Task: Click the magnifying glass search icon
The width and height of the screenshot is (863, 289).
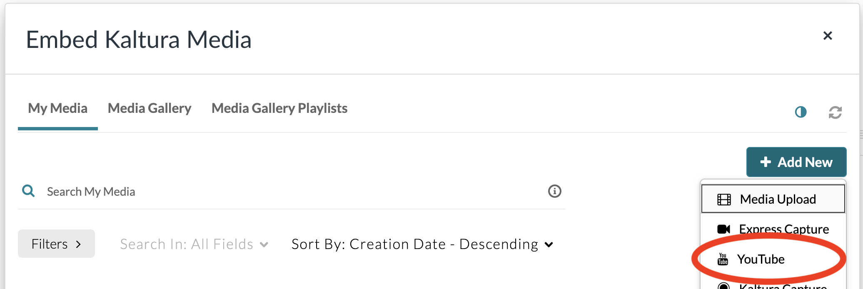Action: pos(28,191)
